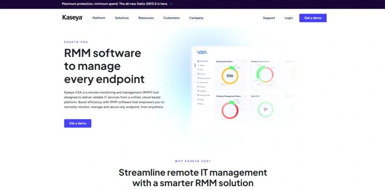This screenshot has width=385, height=190.
Task: Click the Ransomware Status card title
Action: point(224,61)
